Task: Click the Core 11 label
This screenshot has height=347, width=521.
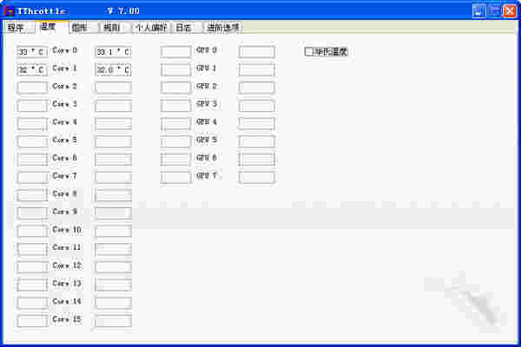Action: click(x=67, y=248)
